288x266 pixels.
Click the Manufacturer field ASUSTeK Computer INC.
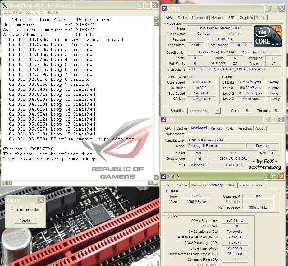click(x=233, y=140)
